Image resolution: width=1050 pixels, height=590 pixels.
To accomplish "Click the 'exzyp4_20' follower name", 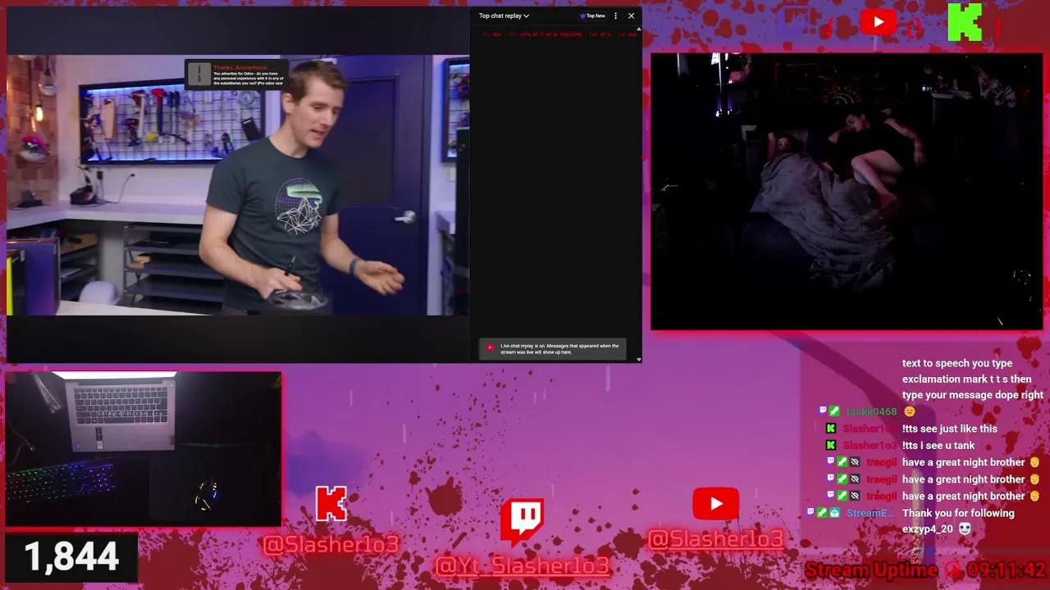I will tap(928, 529).
